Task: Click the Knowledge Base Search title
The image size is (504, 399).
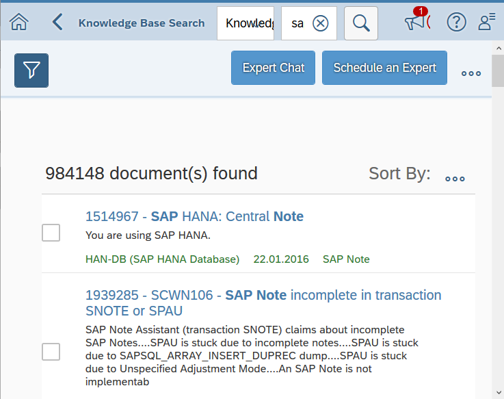Action: tap(142, 23)
